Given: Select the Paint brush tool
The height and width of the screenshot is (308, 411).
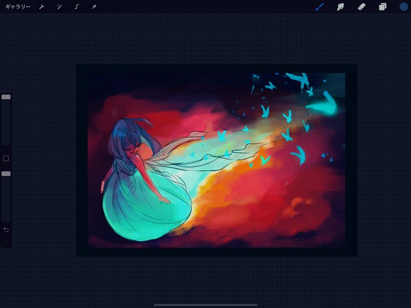Looking at the screenshot, I should coord(320,7).
